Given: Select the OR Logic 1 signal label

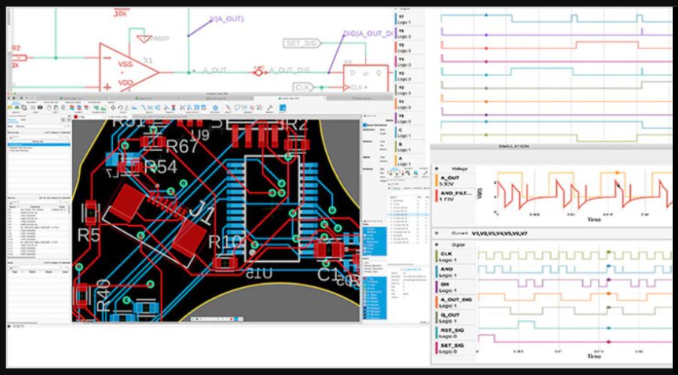Looking at the screenshot, I should [x=447, y=287].
